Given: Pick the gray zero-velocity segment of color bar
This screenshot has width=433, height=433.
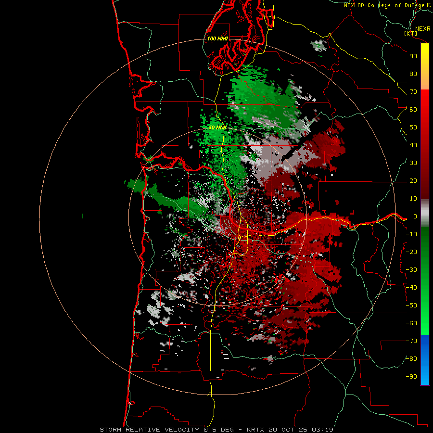Looking at the screenshot, I should (x=425, y=213).
